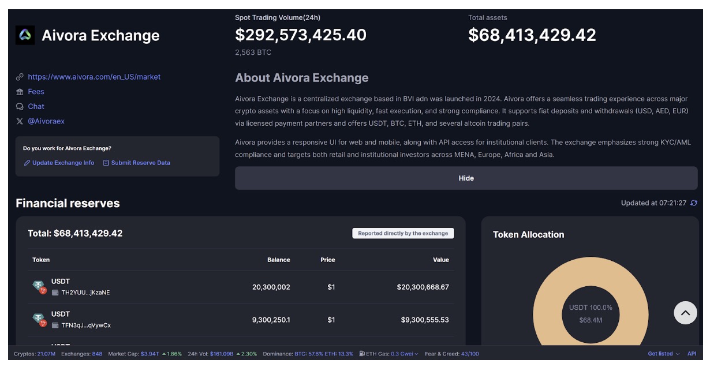710x367 pixels.
Task: Click the Aivora Exchange logo icon
Action: pyautogui.click(x=25, y=35)
